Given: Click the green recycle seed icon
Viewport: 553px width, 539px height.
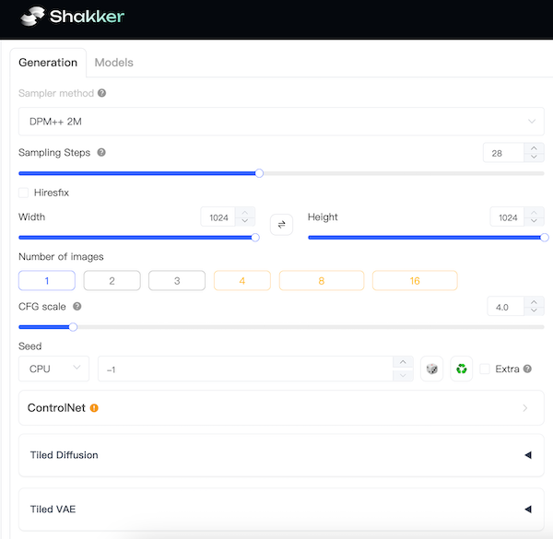Looking at the screenshot, I should click(461, 369).
